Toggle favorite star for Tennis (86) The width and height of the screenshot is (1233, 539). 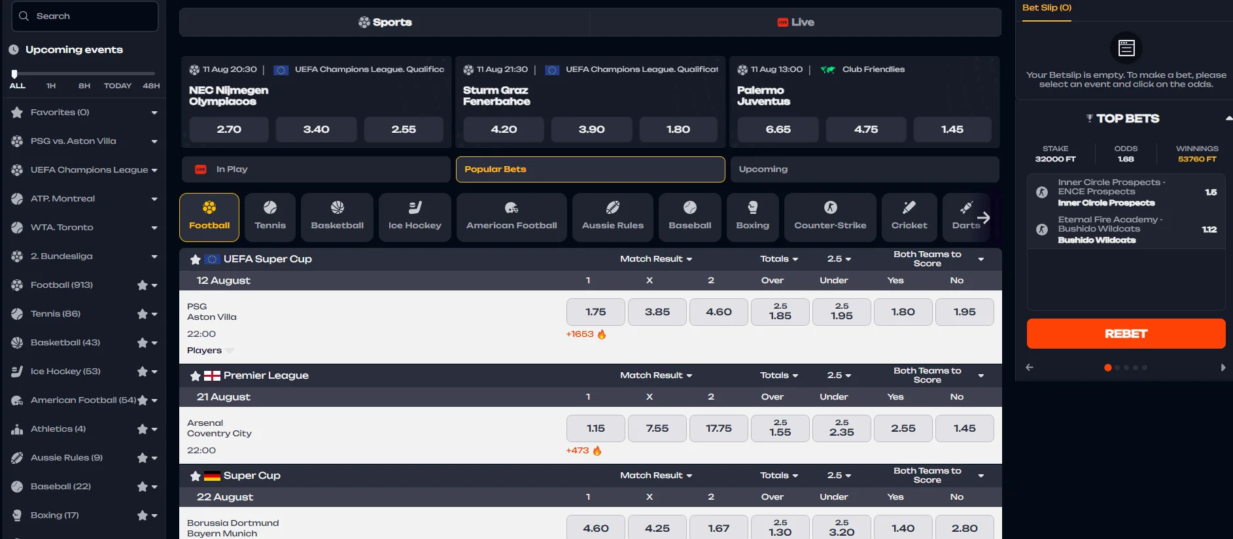pyautogui.click(x=142, y=314)
